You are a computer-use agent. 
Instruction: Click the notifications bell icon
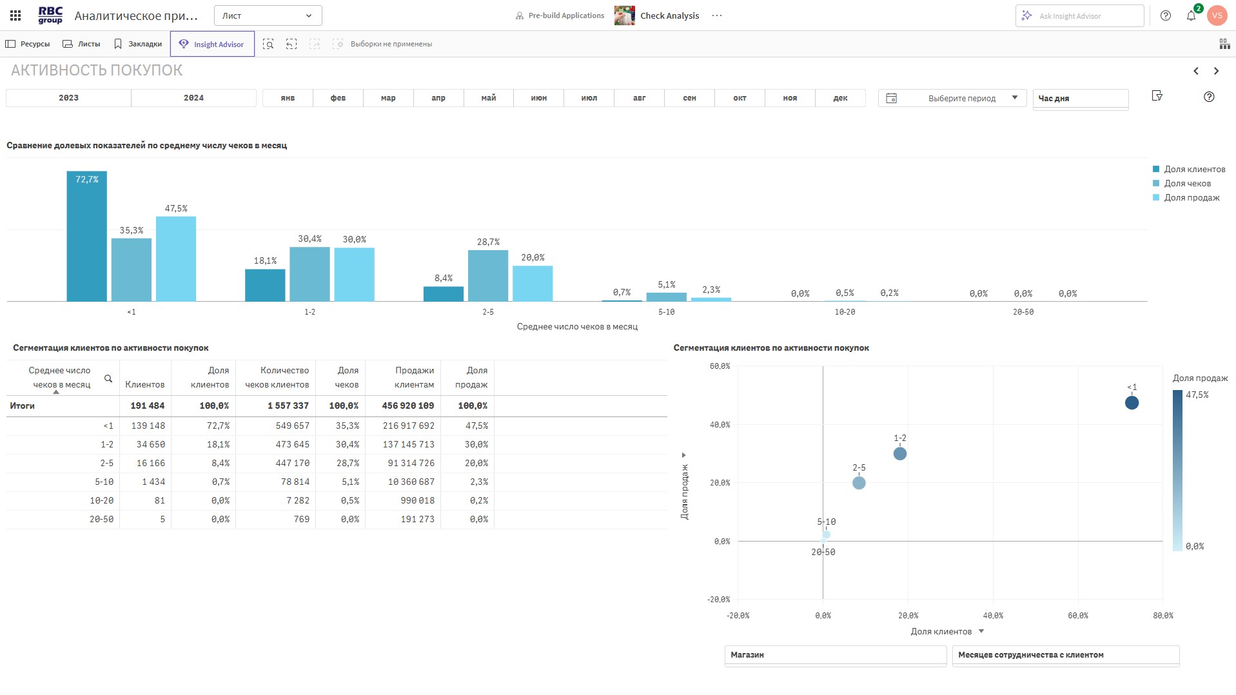click(1191, 15)
